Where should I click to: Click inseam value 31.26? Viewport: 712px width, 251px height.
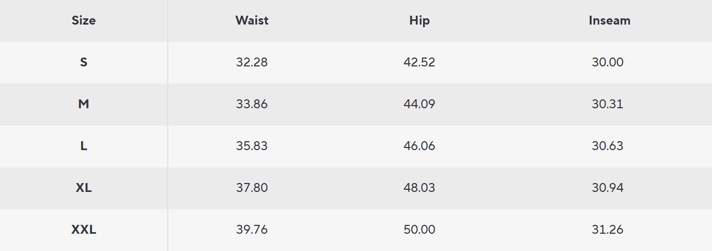pyautogui.click(x=608, y=230)
